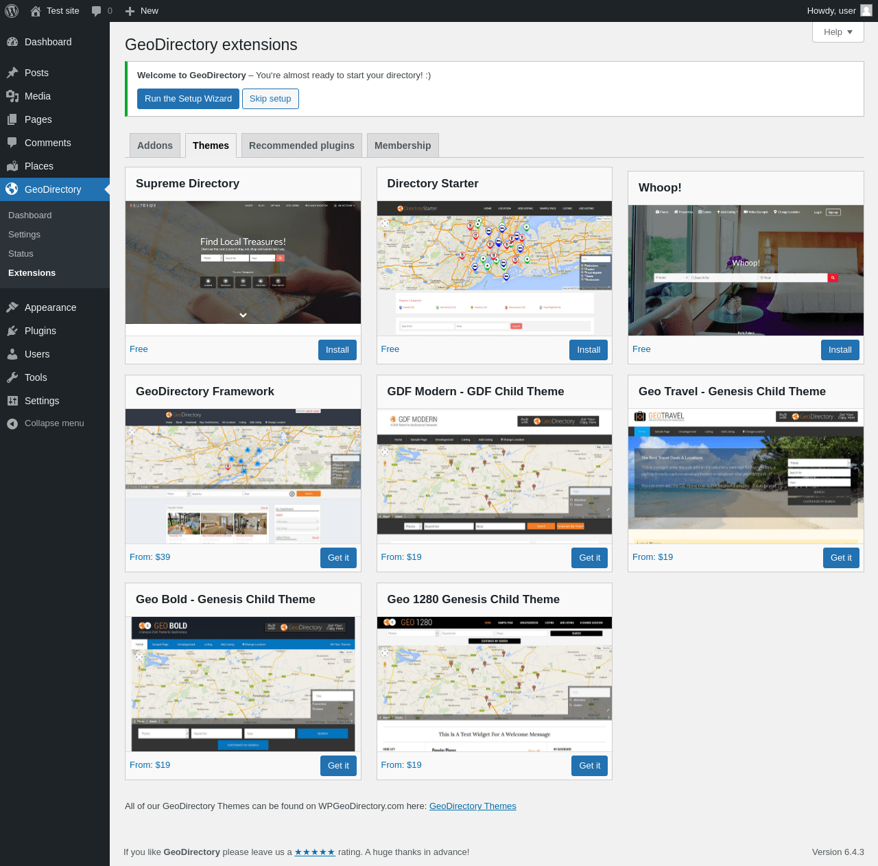This screenshot has width=878, height=866.
Task: Switch to the Addons tab
Action: pos(155,145)
